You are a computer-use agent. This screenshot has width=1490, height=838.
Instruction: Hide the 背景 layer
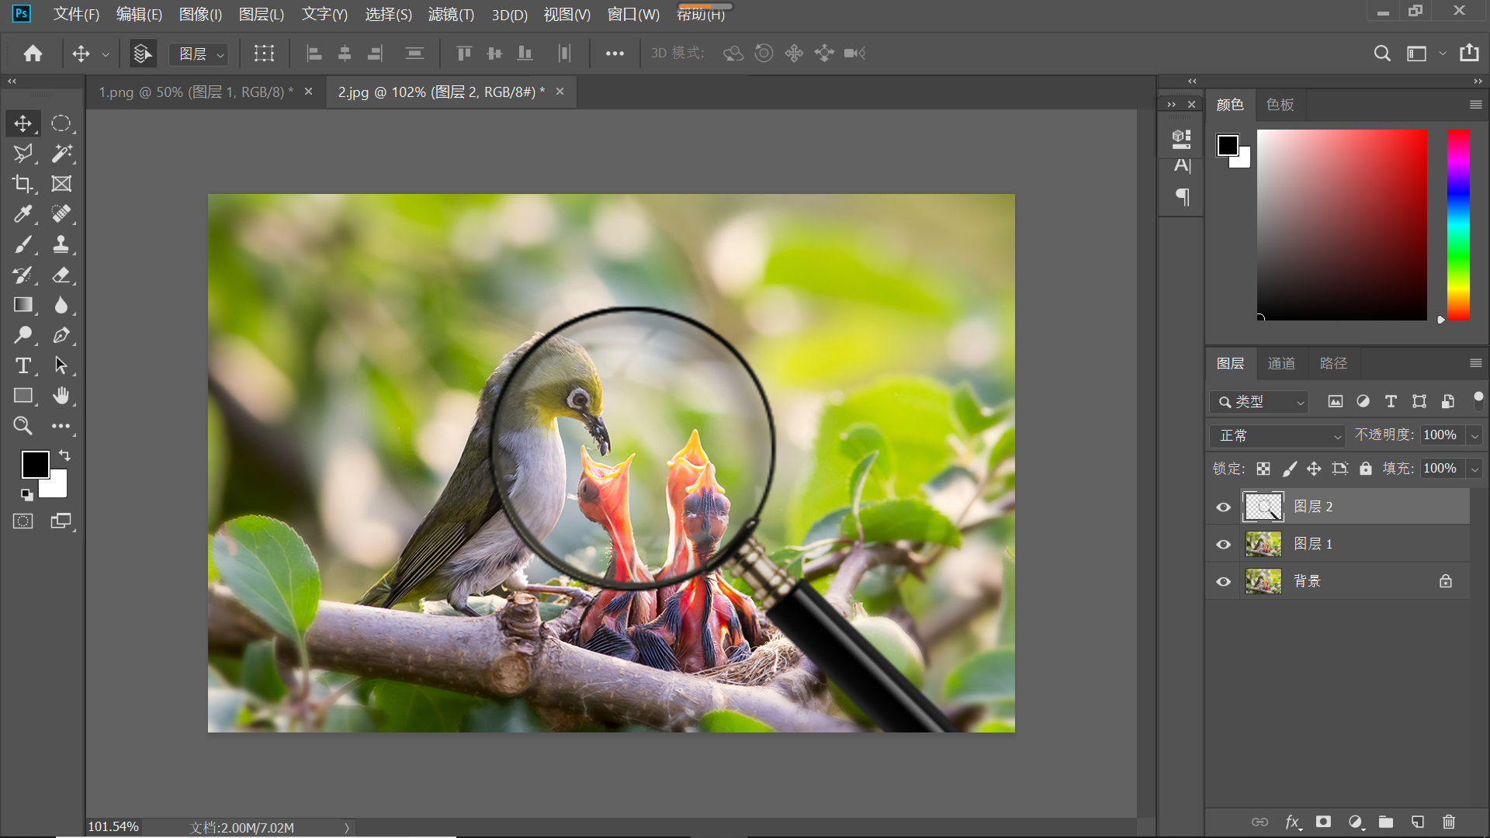(x=1223, y=581)
